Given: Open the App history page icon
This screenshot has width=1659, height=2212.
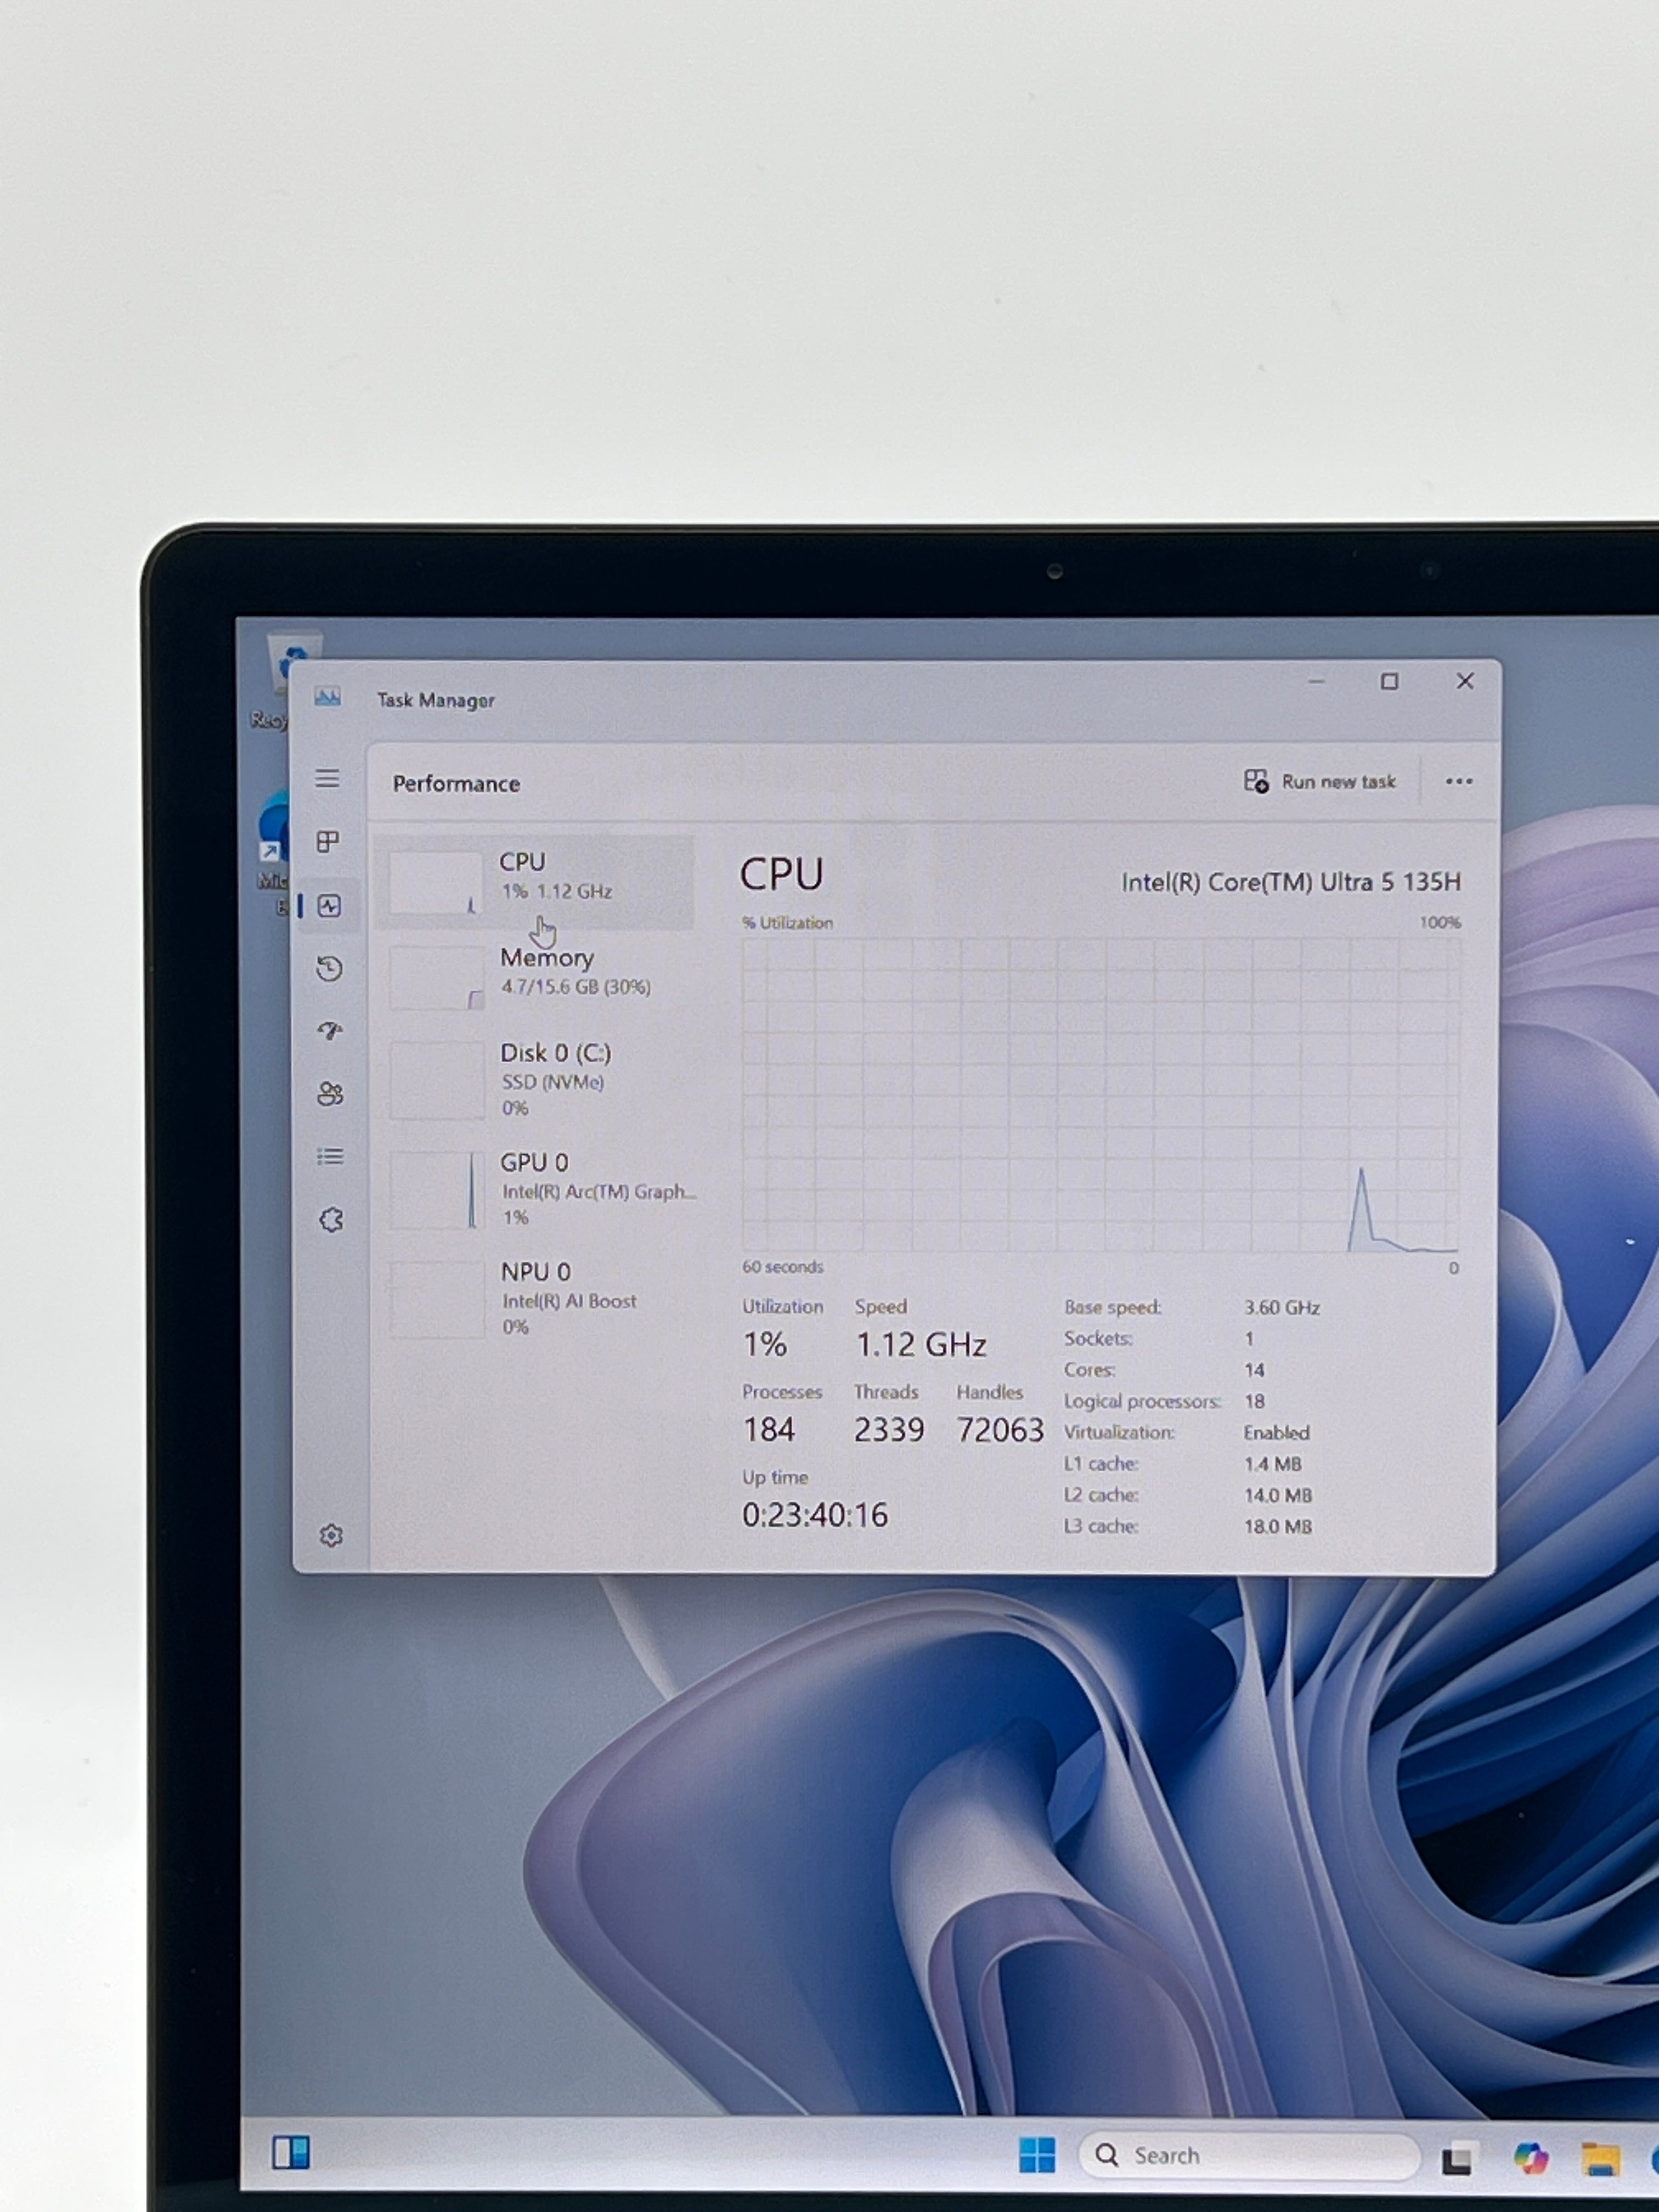Looking at the screenshot, I should pyautogui.click(x=329, y=968).
